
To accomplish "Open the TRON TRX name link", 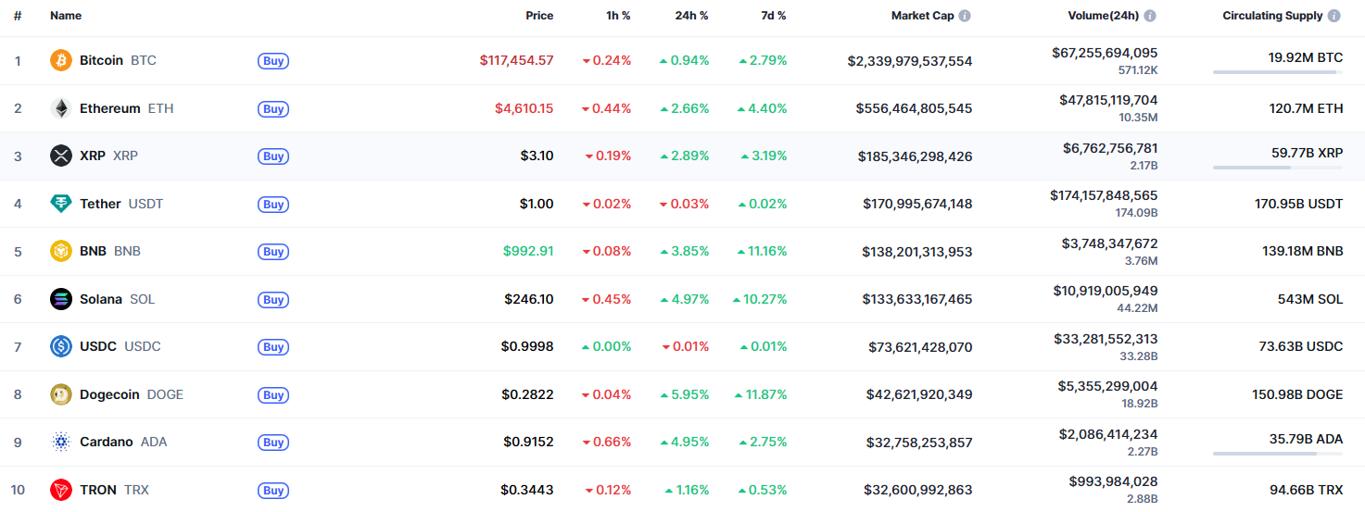I will [114, 490].
